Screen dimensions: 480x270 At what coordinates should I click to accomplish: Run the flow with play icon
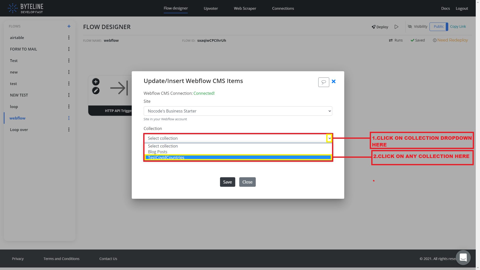(396, 27)
